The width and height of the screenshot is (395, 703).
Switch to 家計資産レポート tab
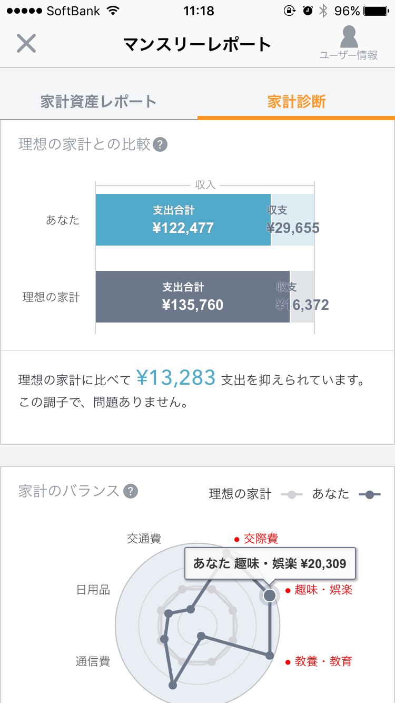coord(98,102)
